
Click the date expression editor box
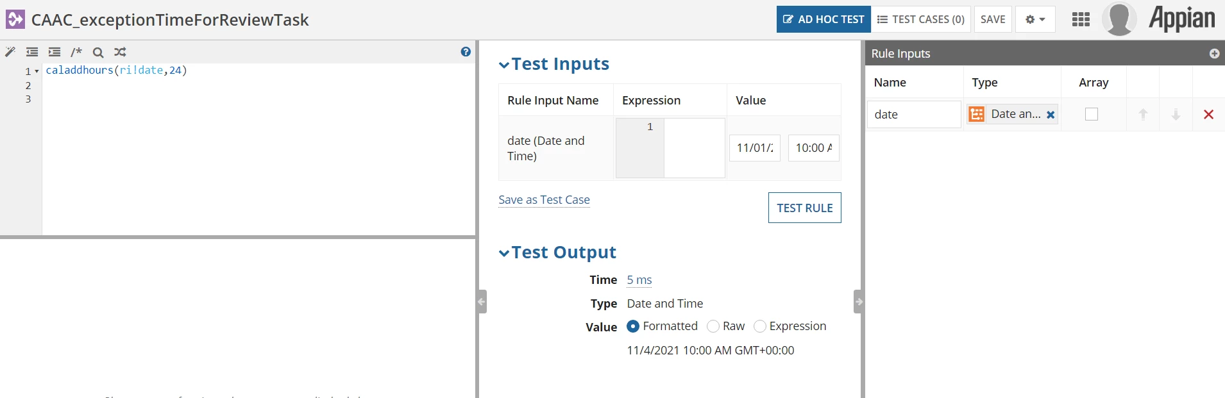coord(670,148)
